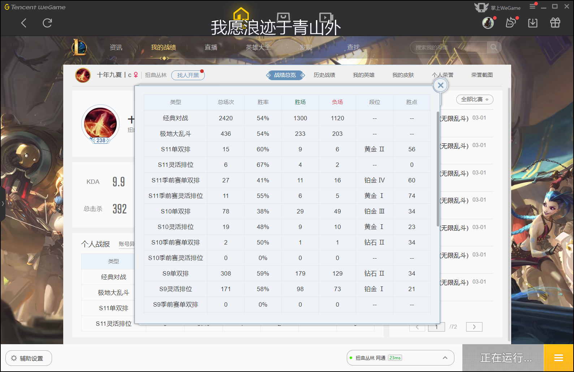Click the 总场次 column header

click(226, 102)
